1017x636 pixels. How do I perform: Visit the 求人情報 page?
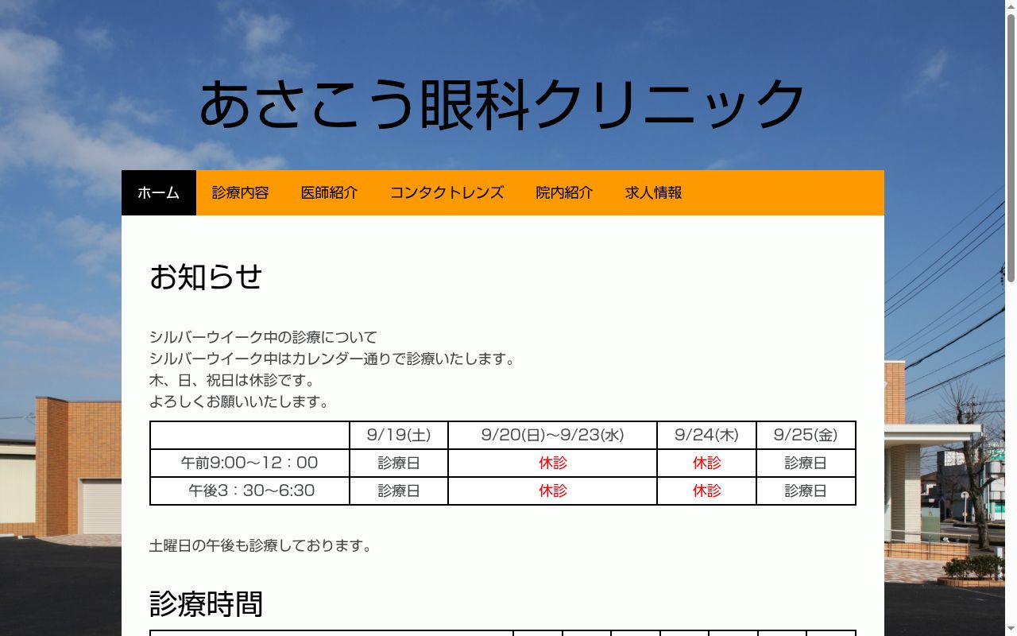coord(654,192)
